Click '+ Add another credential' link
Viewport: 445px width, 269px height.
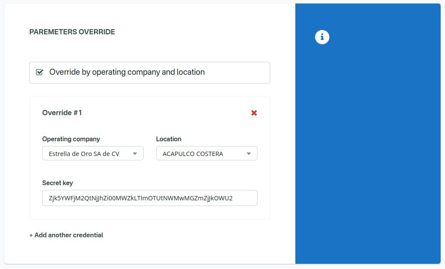pyautogui.click(x=66, y=235)
